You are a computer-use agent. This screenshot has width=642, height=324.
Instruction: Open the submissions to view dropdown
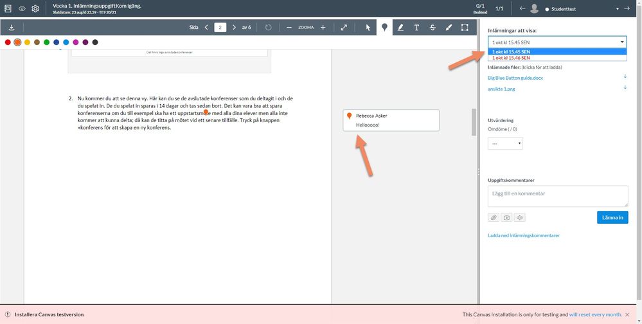pyautogui.click(x=557, y=42)
